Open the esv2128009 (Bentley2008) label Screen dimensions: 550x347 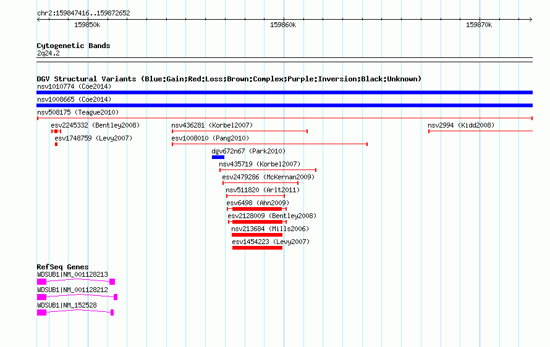[x=272, y=216]
